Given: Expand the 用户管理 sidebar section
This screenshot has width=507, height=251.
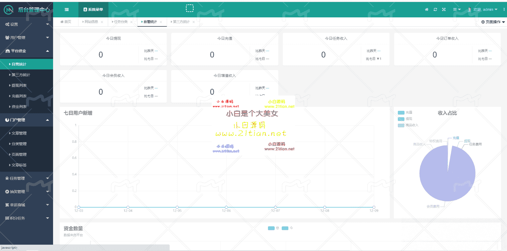Looking at the screenshot, I should pos(26,38).
